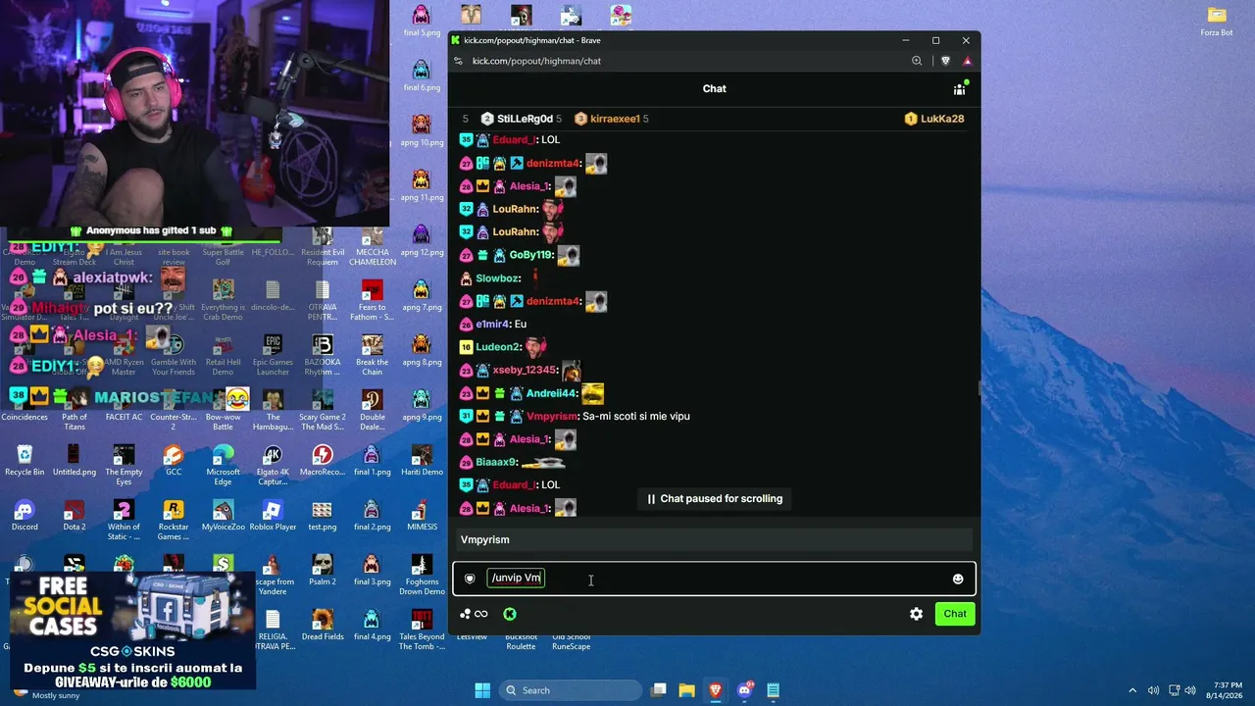This screenshot has height=706, width=1255.
Task: Select Roblox Player desktop shortcut
Action: tap(273, 515)
